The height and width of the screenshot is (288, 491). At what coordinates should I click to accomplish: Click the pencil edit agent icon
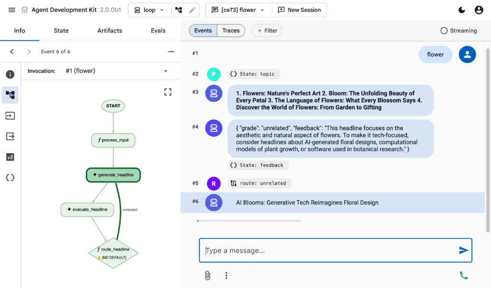click(x=192, y=10)
